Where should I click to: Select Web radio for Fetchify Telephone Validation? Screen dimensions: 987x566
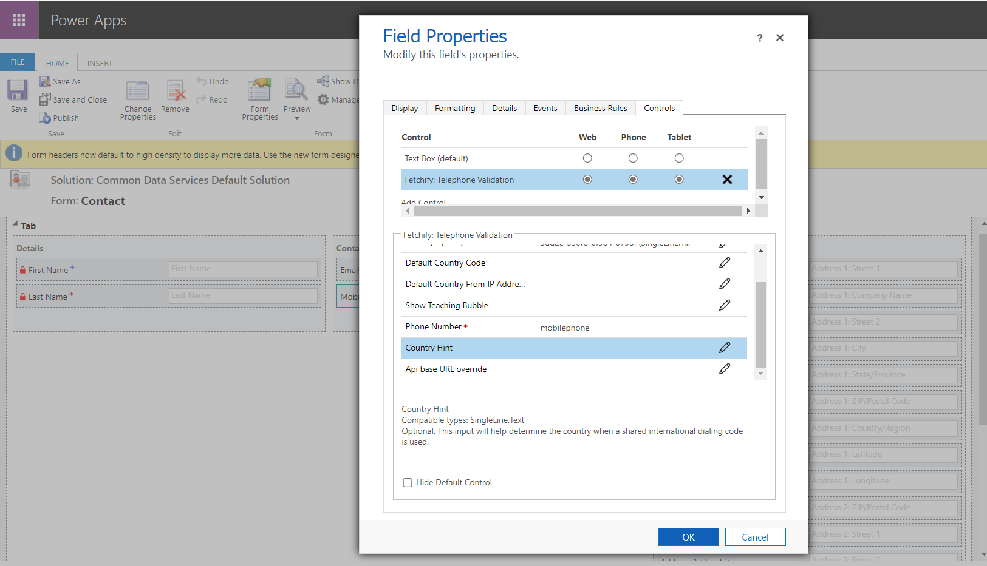(587, 180)
